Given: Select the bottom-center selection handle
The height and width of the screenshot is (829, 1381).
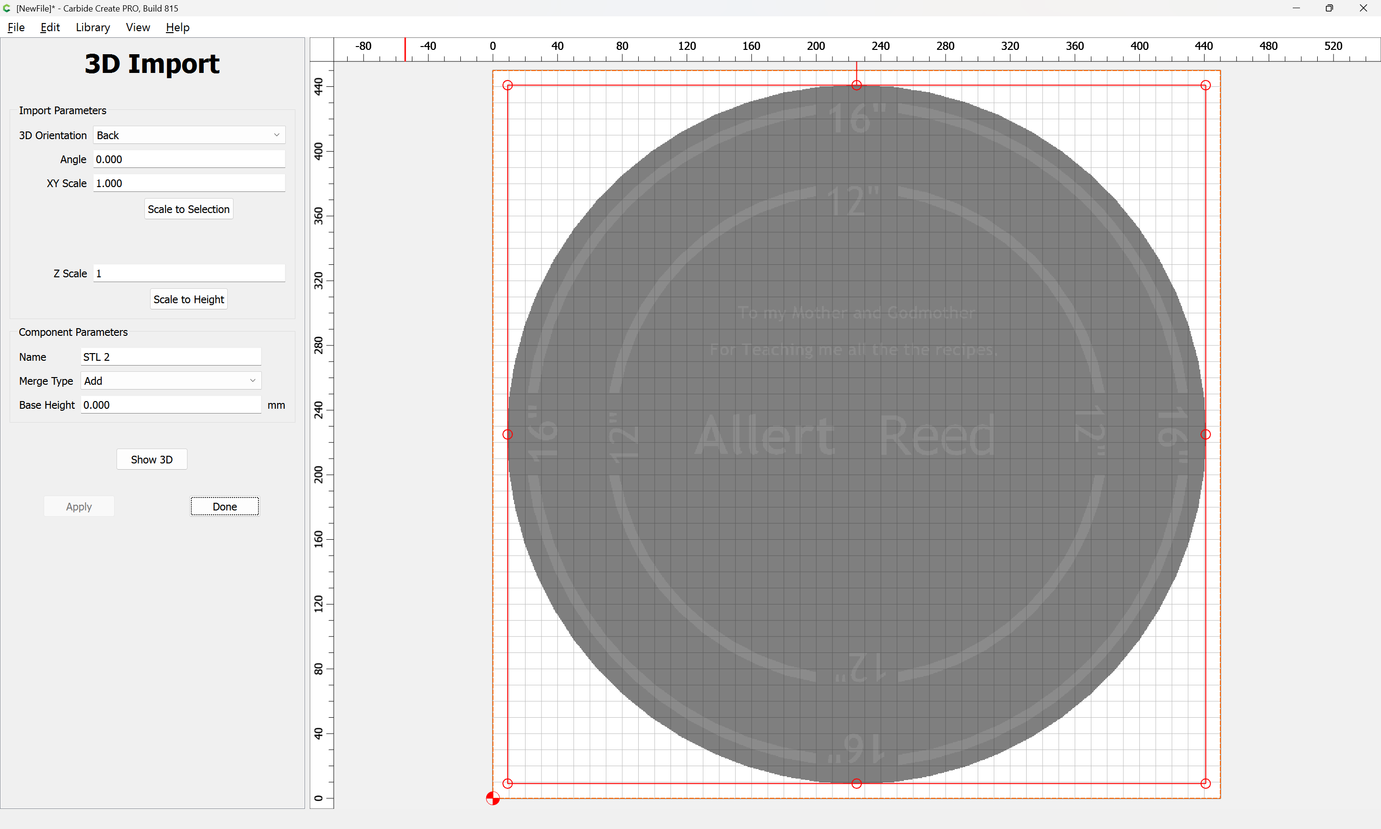Looking at the screenshot, I should (x=856, y=784).
